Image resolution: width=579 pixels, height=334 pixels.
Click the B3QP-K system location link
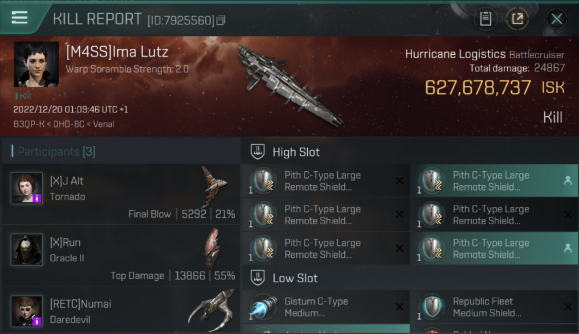(30, 124)
